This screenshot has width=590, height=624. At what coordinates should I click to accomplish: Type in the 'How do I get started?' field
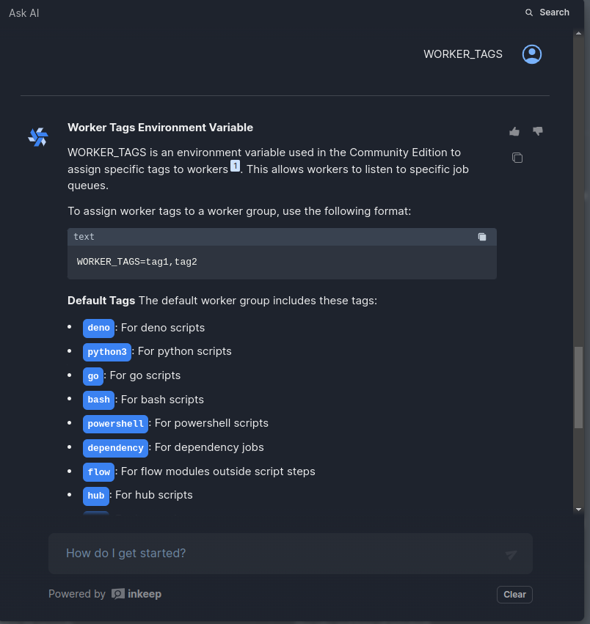pos(279,554)
